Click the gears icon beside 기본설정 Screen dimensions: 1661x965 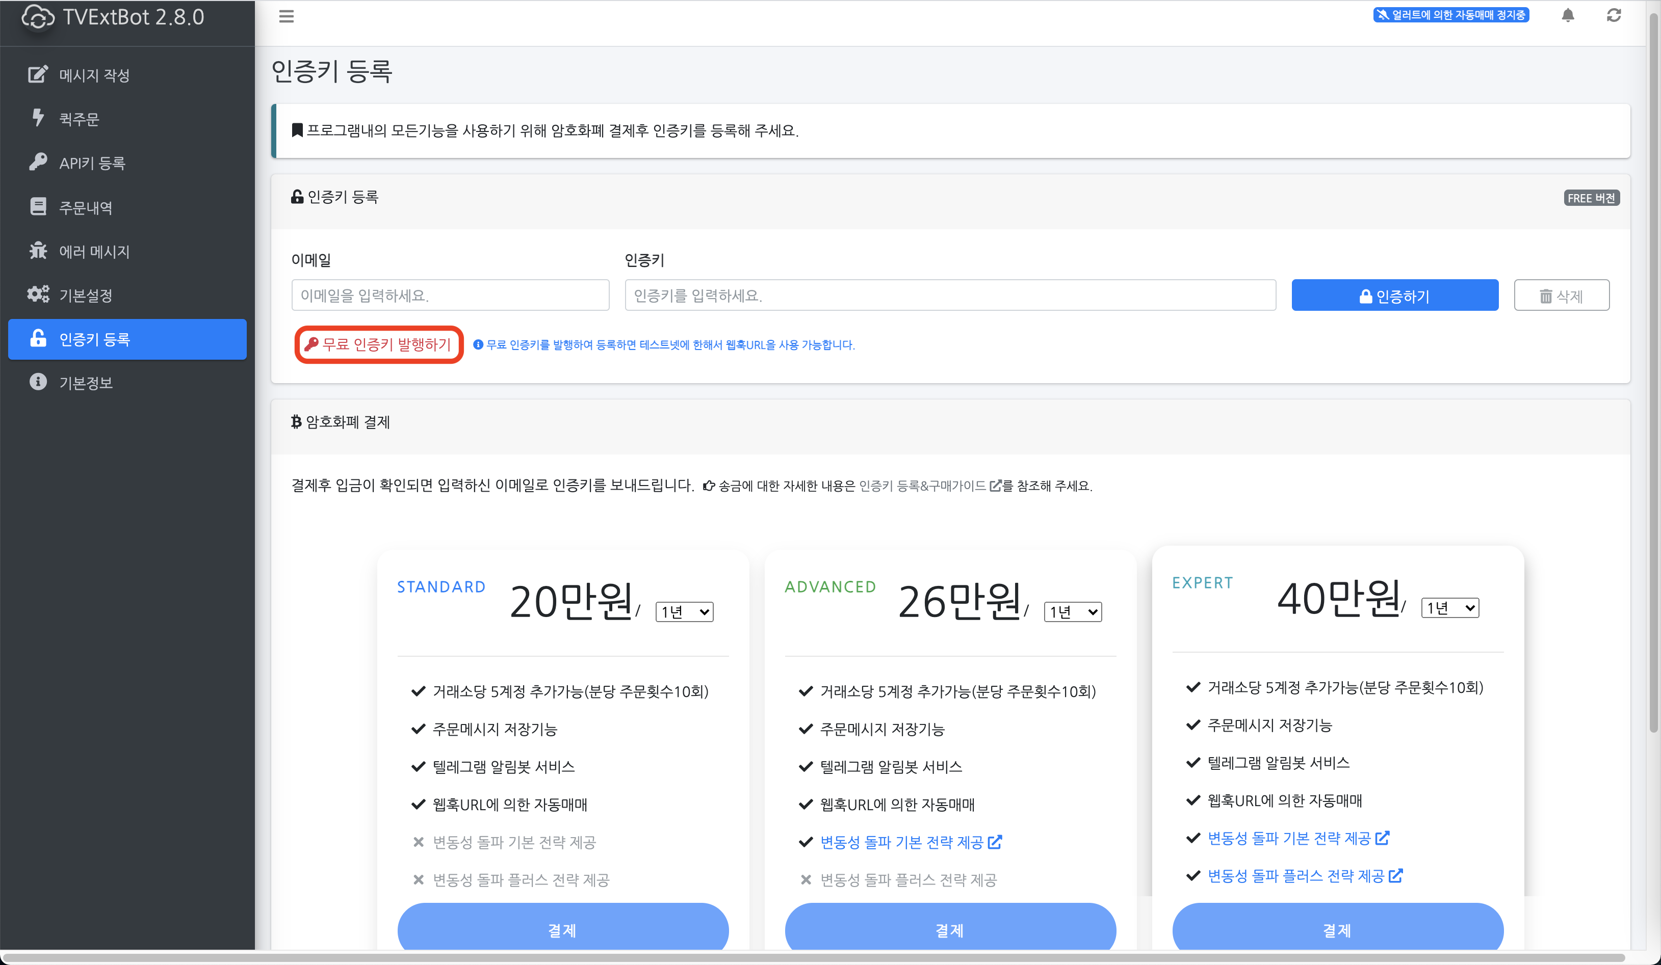pos(38,294)
